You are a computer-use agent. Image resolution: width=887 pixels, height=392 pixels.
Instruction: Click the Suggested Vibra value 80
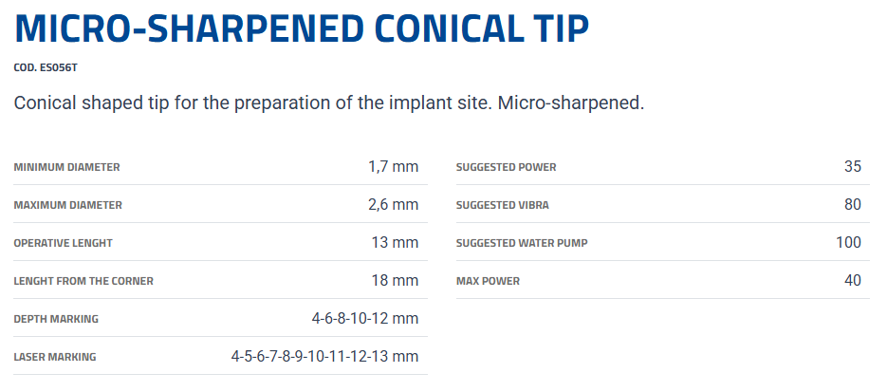(x=852, y=205)
